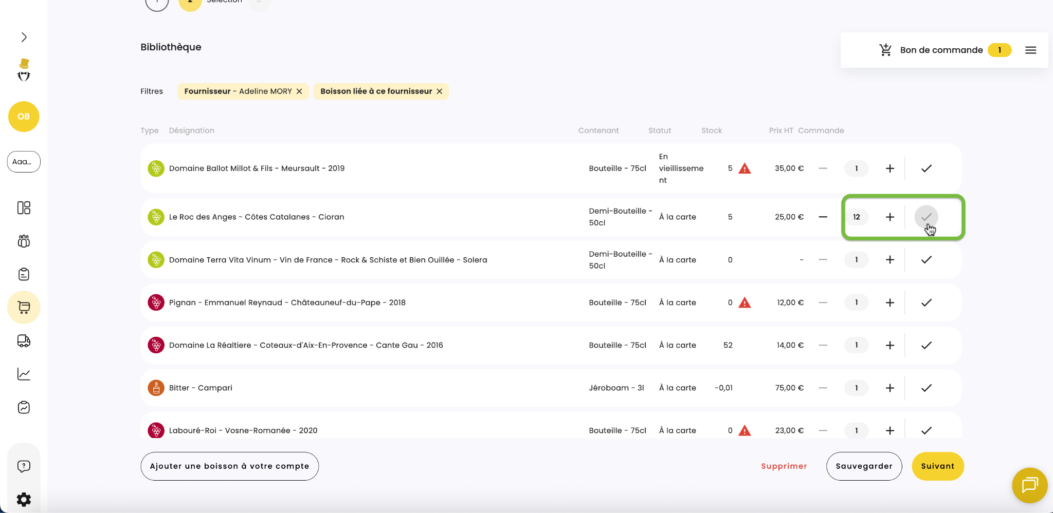The image size is (1053, 513).
Task: Click the stock warning icon for Meursault 2019
Action: (x=745, y=168)
